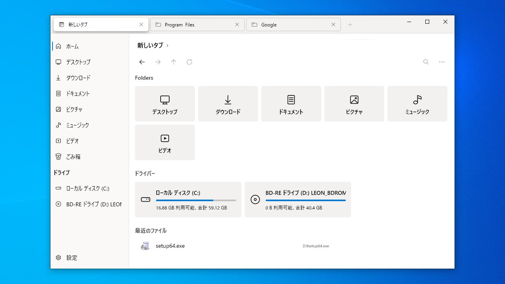Screen dimensions: 505x284
Task: Open ピクチャ in the sidebar
Action: [90, 109]
